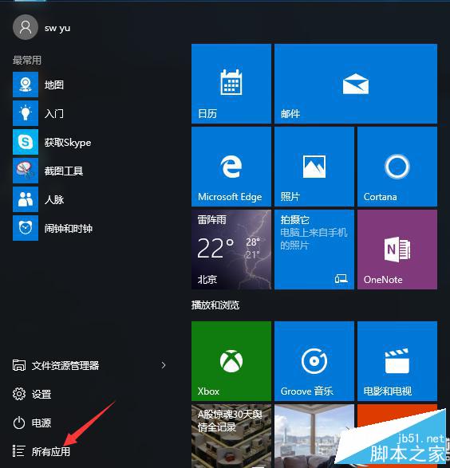Screen dimensions: 450x468
Task: Launch the 地图 Maps app icon
Action: pos(26,85)
